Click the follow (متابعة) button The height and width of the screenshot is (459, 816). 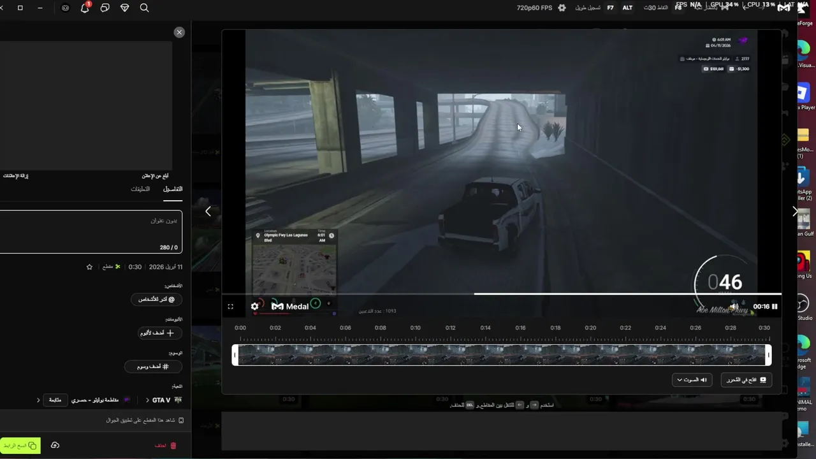55,400
